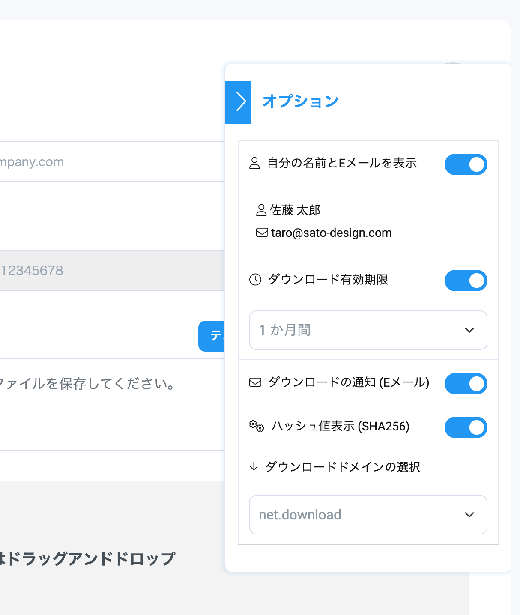The width and height of the screenshot is (520, 615).
Task: Click the chevron on the net.download selector
Action: tap(470, 515)
